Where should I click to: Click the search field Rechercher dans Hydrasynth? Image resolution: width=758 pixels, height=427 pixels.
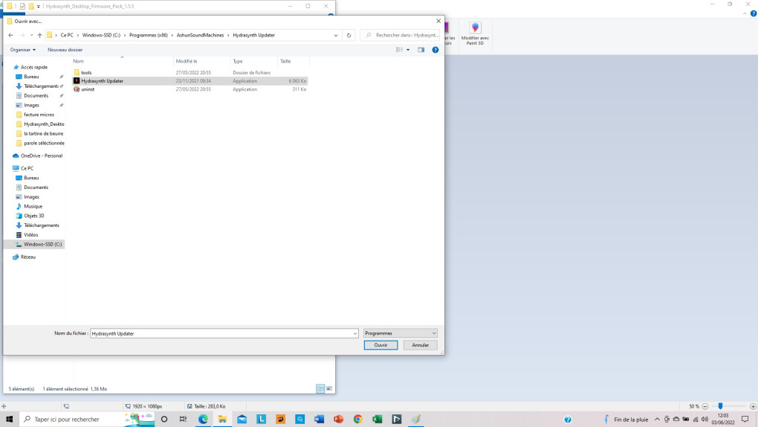tap(401, 36)
